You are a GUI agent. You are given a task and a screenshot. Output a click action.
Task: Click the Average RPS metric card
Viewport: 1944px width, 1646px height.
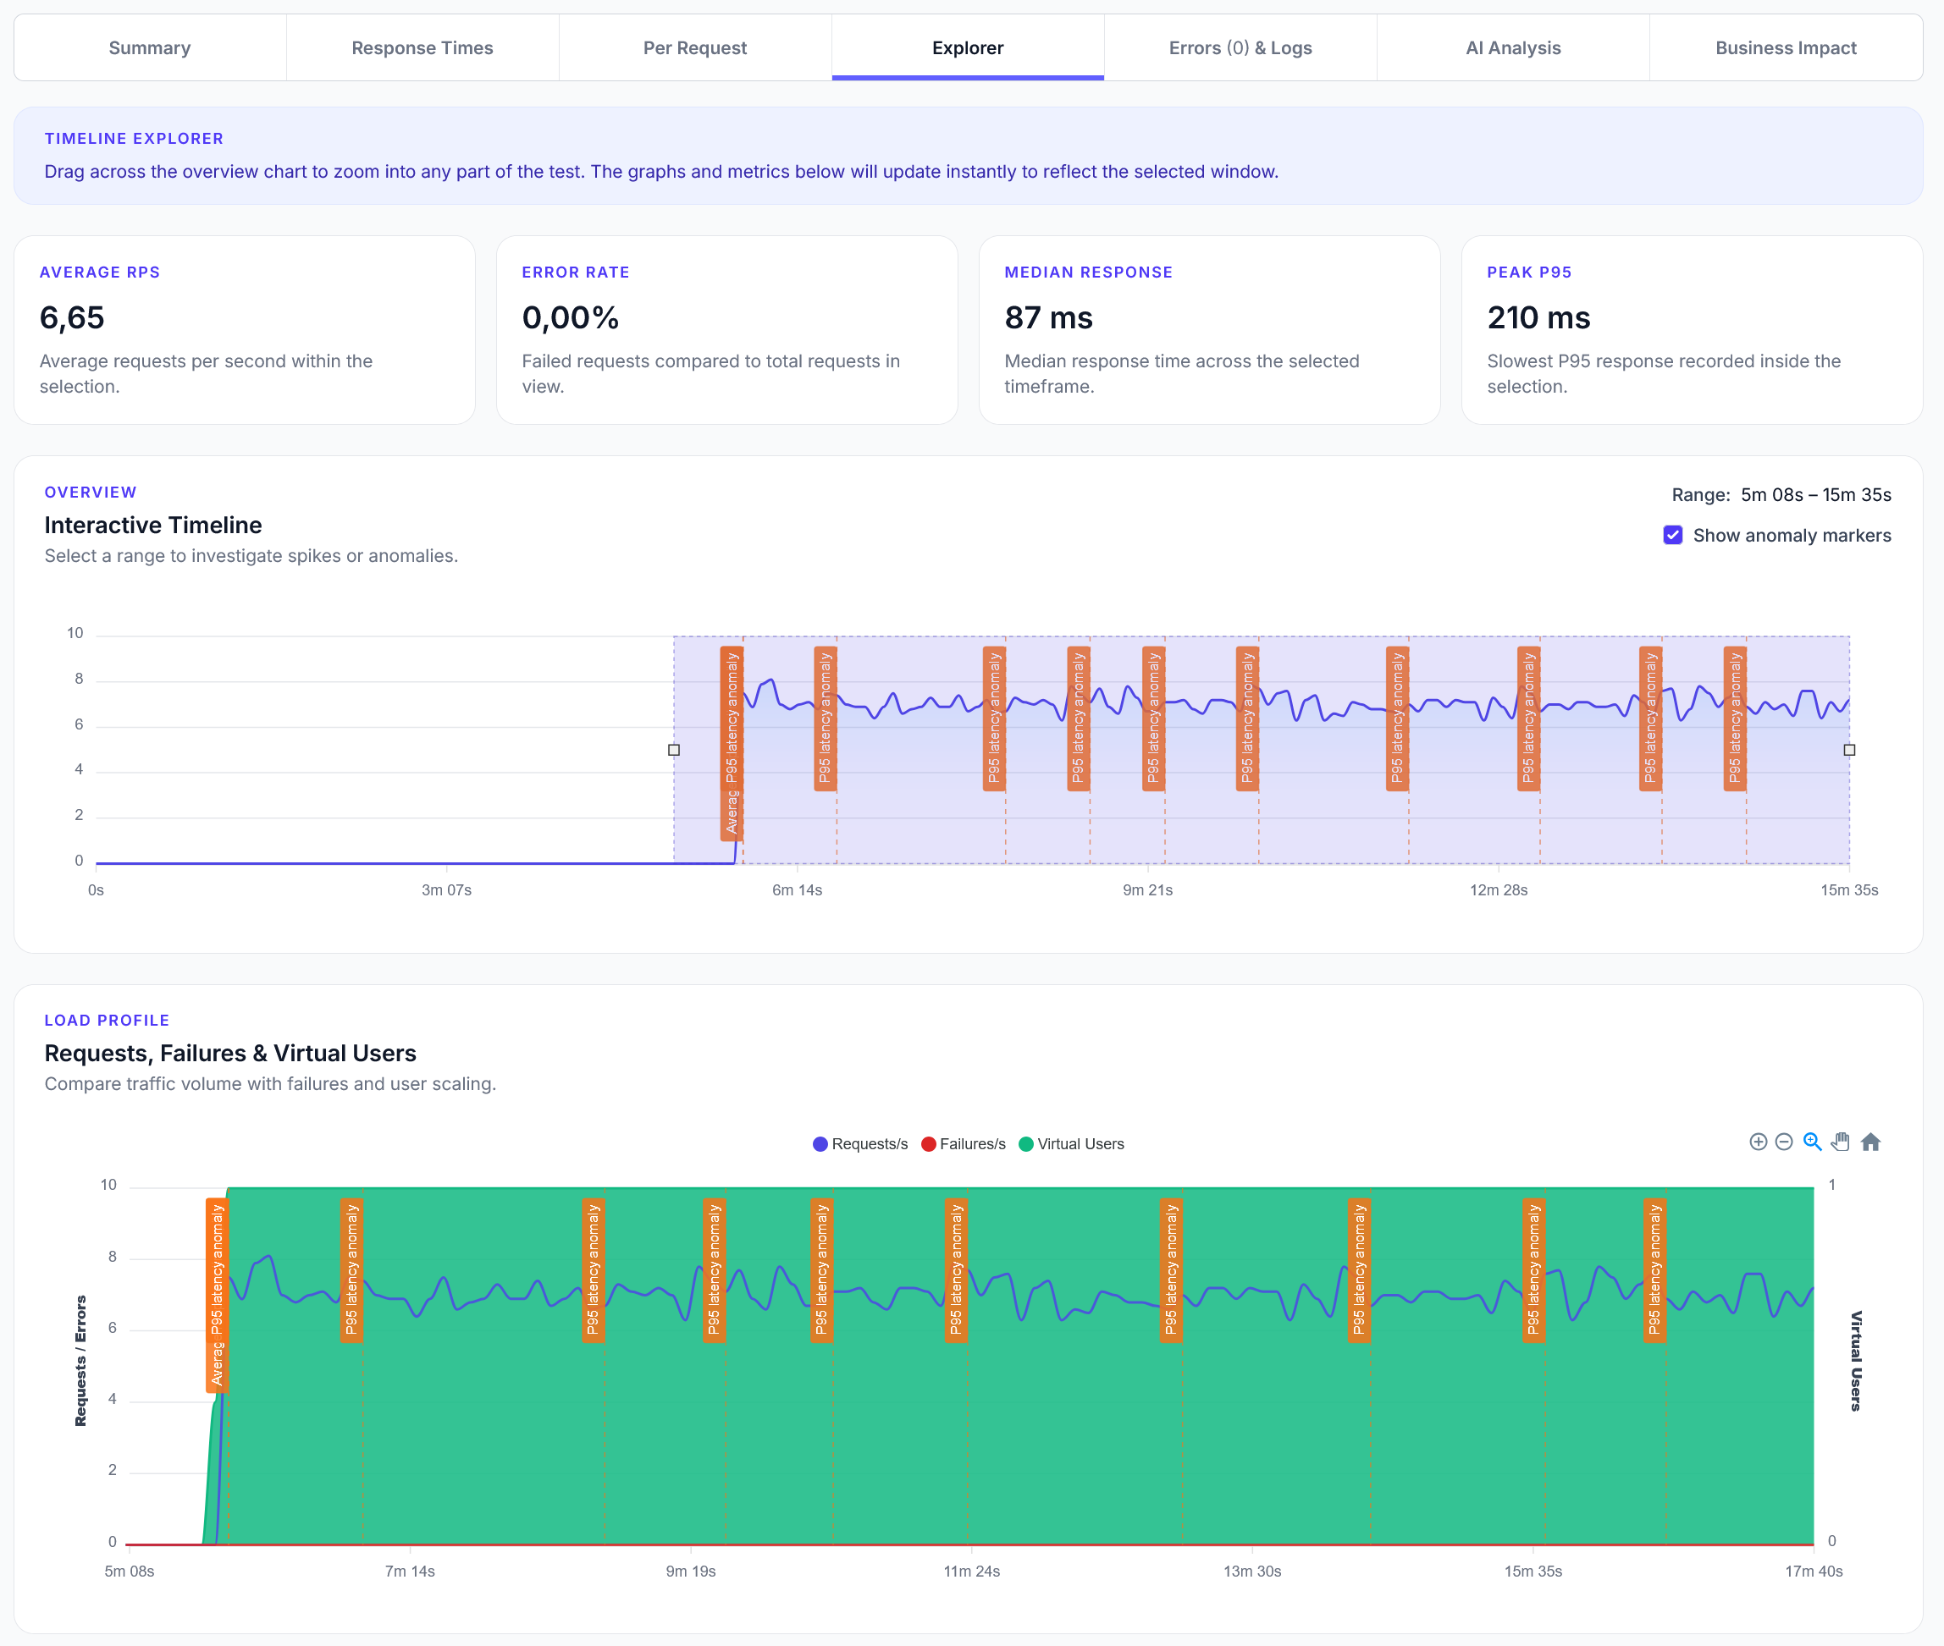pos(244,329)
